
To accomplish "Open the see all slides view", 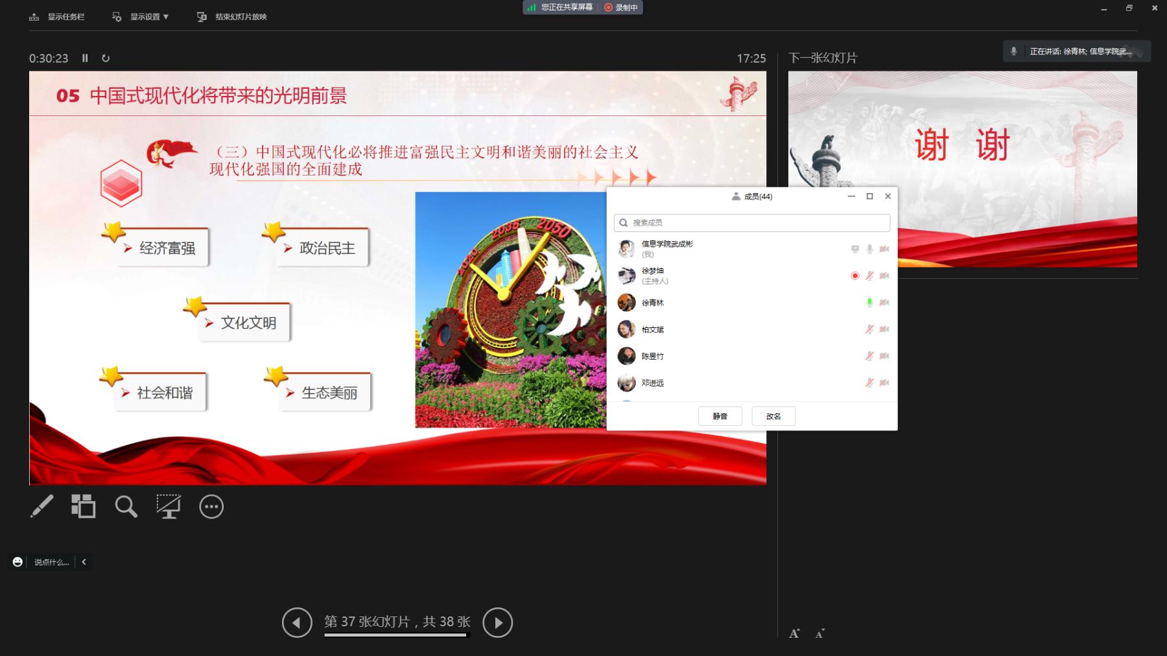I will [83, 506].
